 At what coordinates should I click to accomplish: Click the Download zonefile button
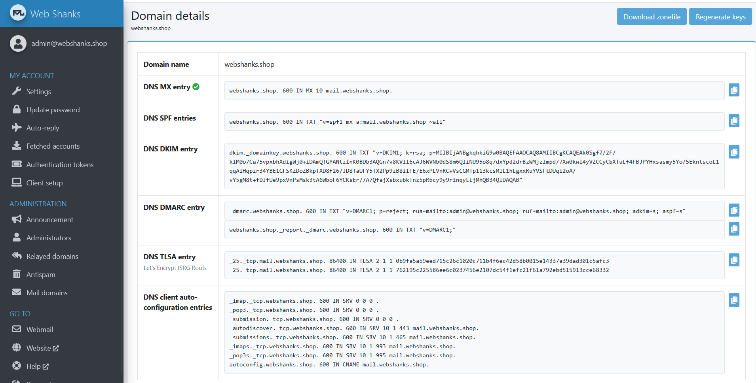(x=652, y=17)
